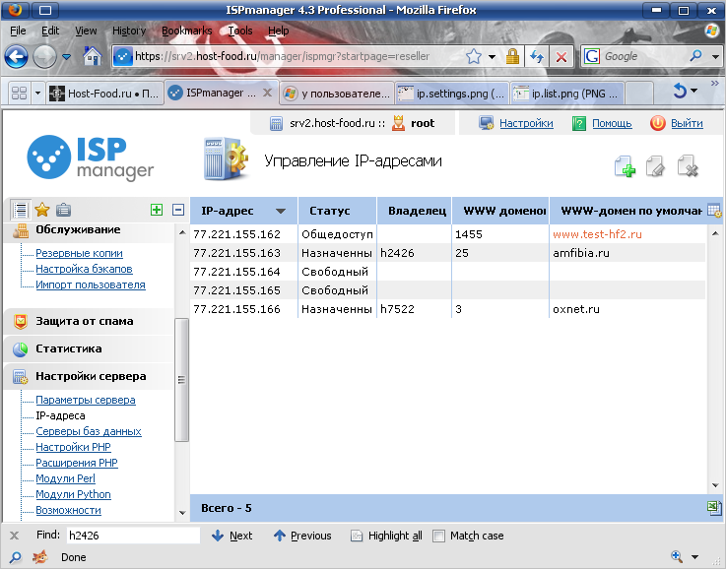
Task: Sort by the IP-адрес column arrow
Action: [280, 211]
